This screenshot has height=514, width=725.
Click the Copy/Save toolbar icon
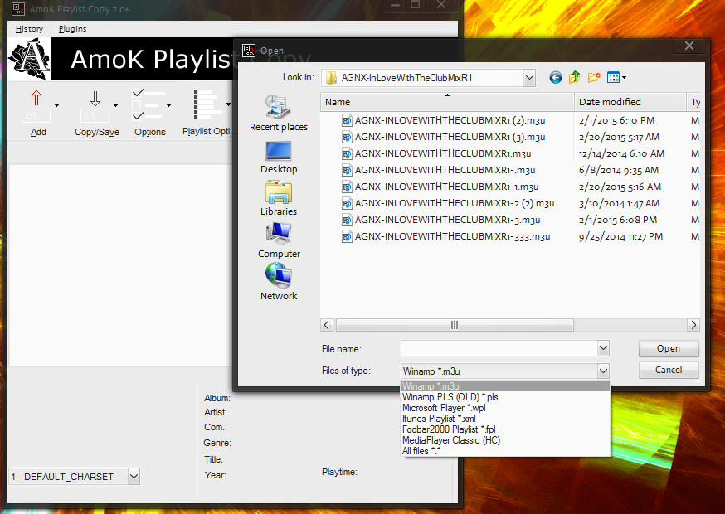click(94, 105)
